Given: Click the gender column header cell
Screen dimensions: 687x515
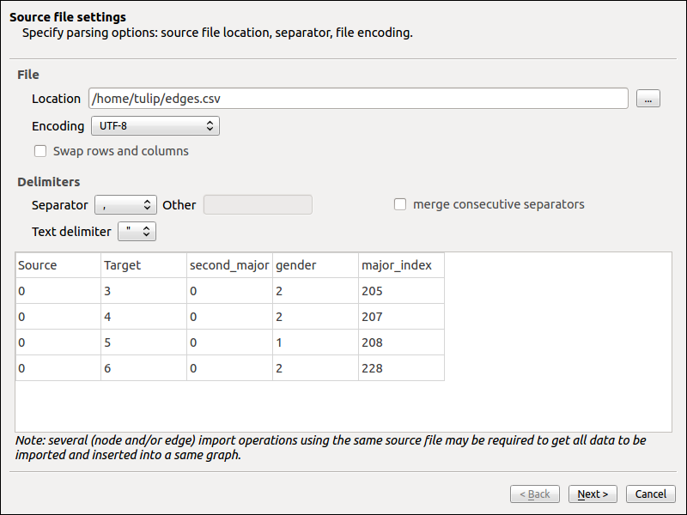Looking at the screenshot, I should pos(315,265).
